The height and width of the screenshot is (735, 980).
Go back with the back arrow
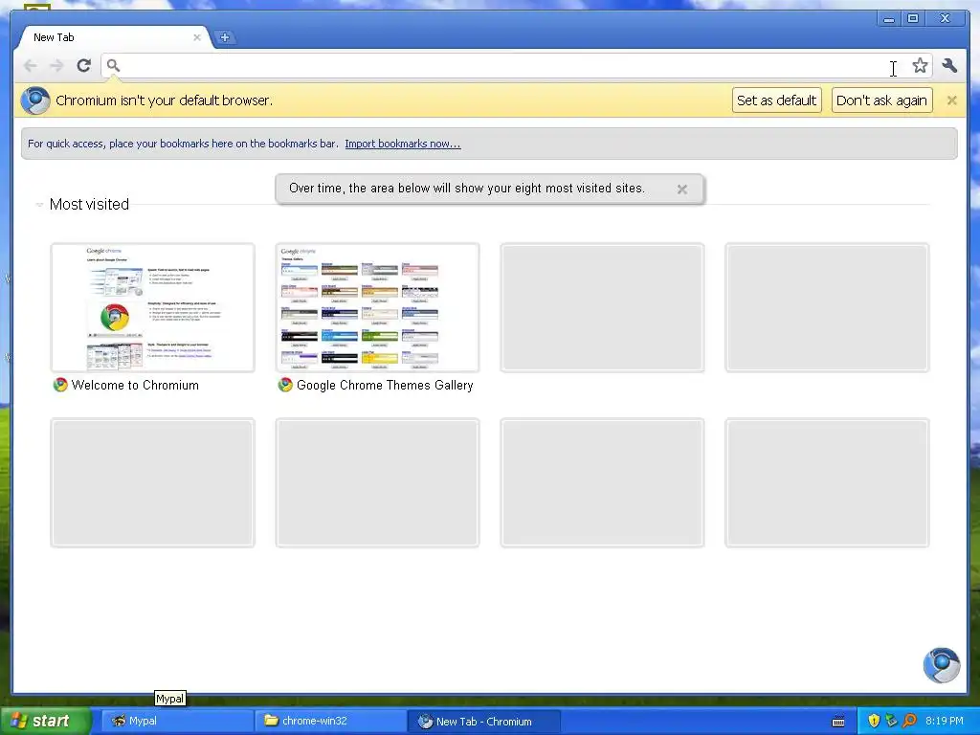(x=30, y=66)
